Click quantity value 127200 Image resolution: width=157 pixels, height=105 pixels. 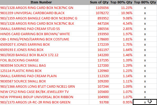pyautogui.click(x=103, y=66)
